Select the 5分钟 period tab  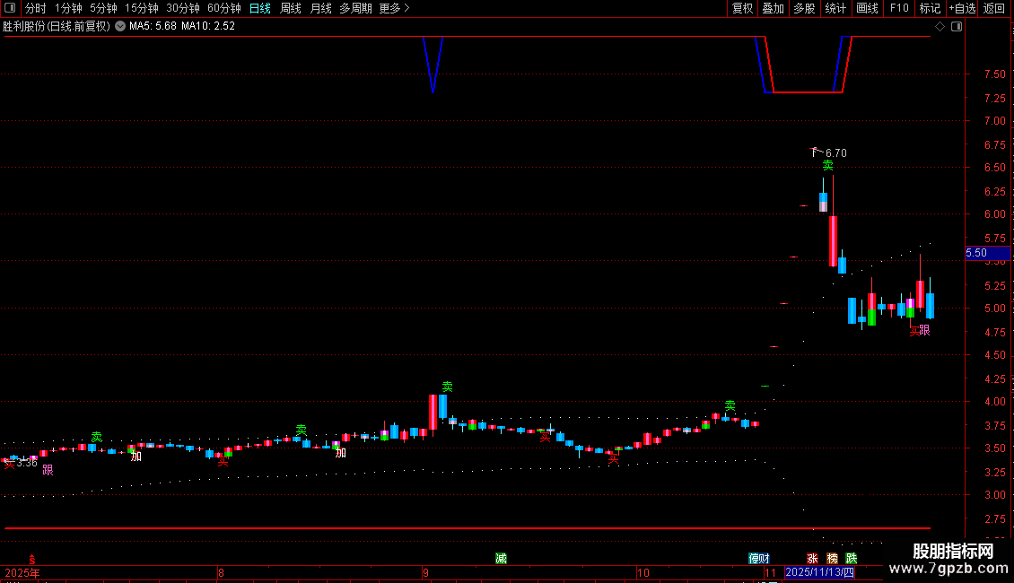pyautogui.click(x=103, y=8)
